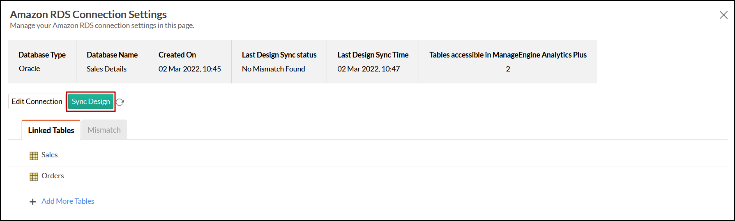Click the Amazon RDS Connection Settings heading
Viewport: 735px width, 221px height.
click(x=88, y=14)
